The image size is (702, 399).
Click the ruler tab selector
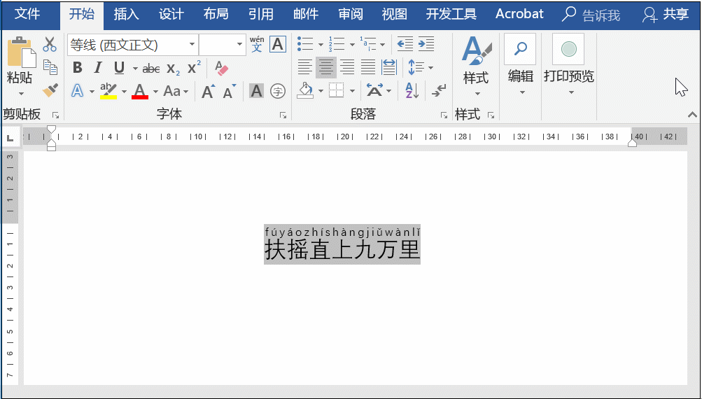tap(10, 138)
